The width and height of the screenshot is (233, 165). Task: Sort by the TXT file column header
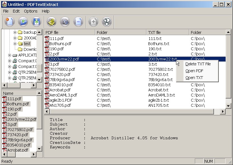pos(168,33)
